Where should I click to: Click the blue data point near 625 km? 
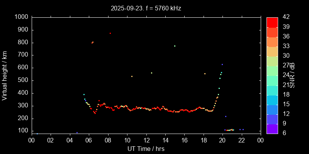tap(222, 64)
